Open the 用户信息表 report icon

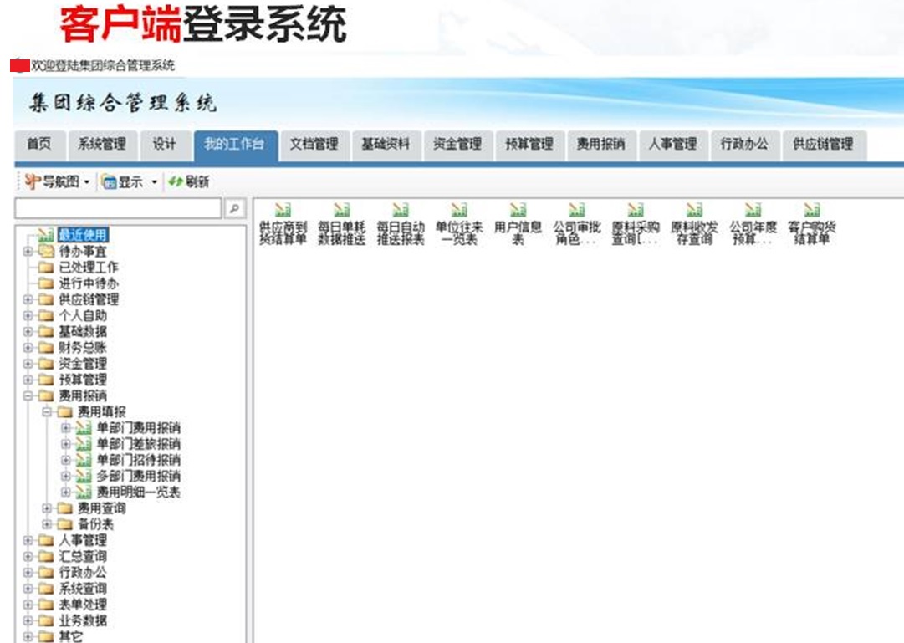518,211
